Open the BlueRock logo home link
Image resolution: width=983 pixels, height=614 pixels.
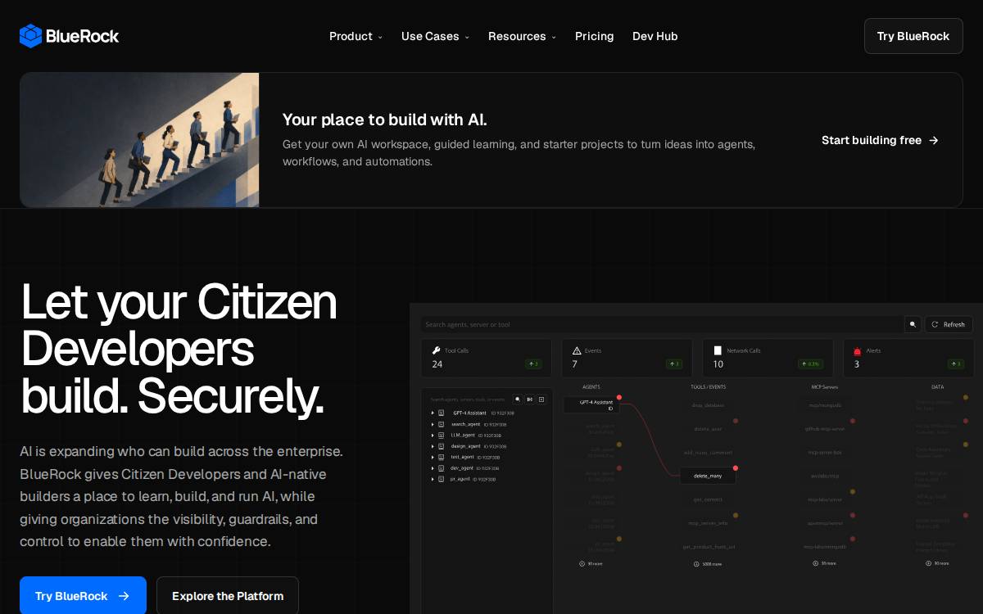(69, 36)
